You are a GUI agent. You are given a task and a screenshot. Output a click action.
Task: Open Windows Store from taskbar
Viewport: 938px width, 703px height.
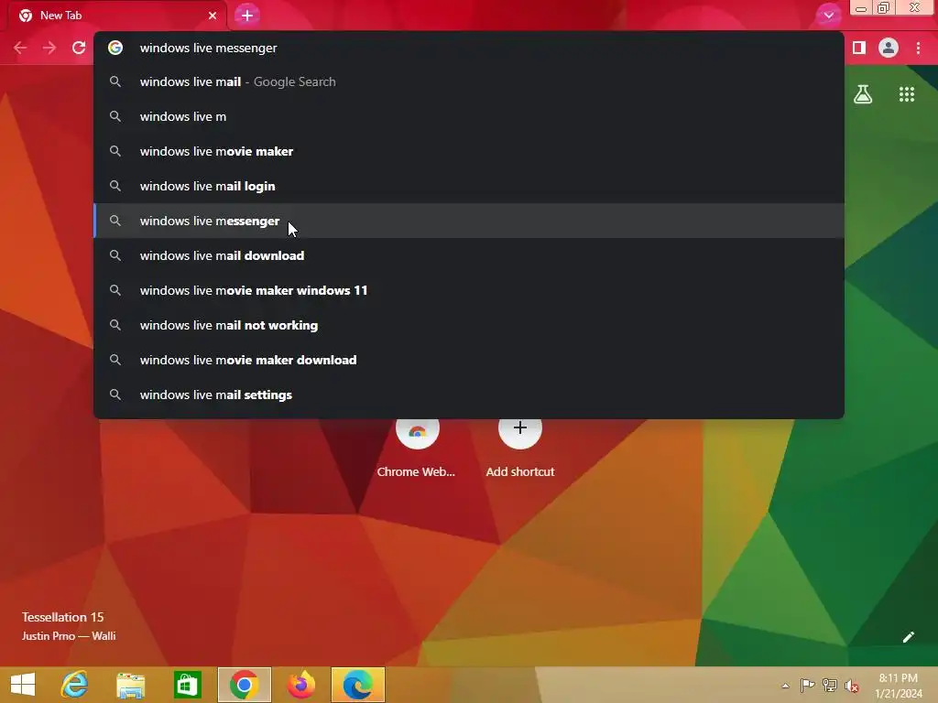click(187, 685)
